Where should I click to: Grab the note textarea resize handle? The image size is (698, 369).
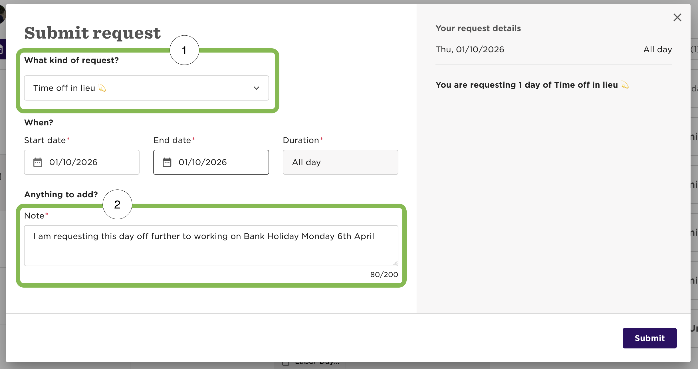click(395, 263)
